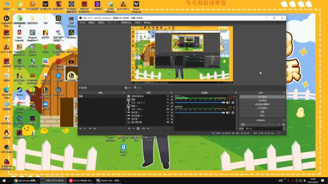The image size is (328, 184).
Task: Open the 文件 menu in OBS
Action: pos(82,22)
